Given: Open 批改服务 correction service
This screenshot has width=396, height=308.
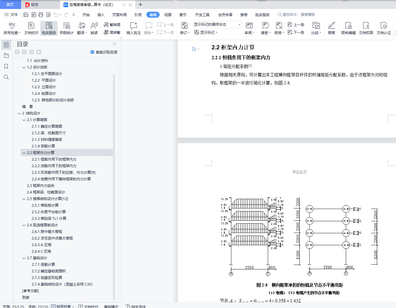Looking at the screenshot, I should tap(49, 28).
